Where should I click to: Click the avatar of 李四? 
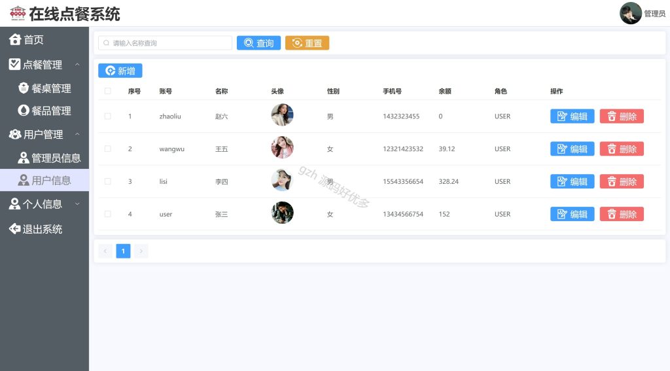pyautogui.click(x=282, y=180)
